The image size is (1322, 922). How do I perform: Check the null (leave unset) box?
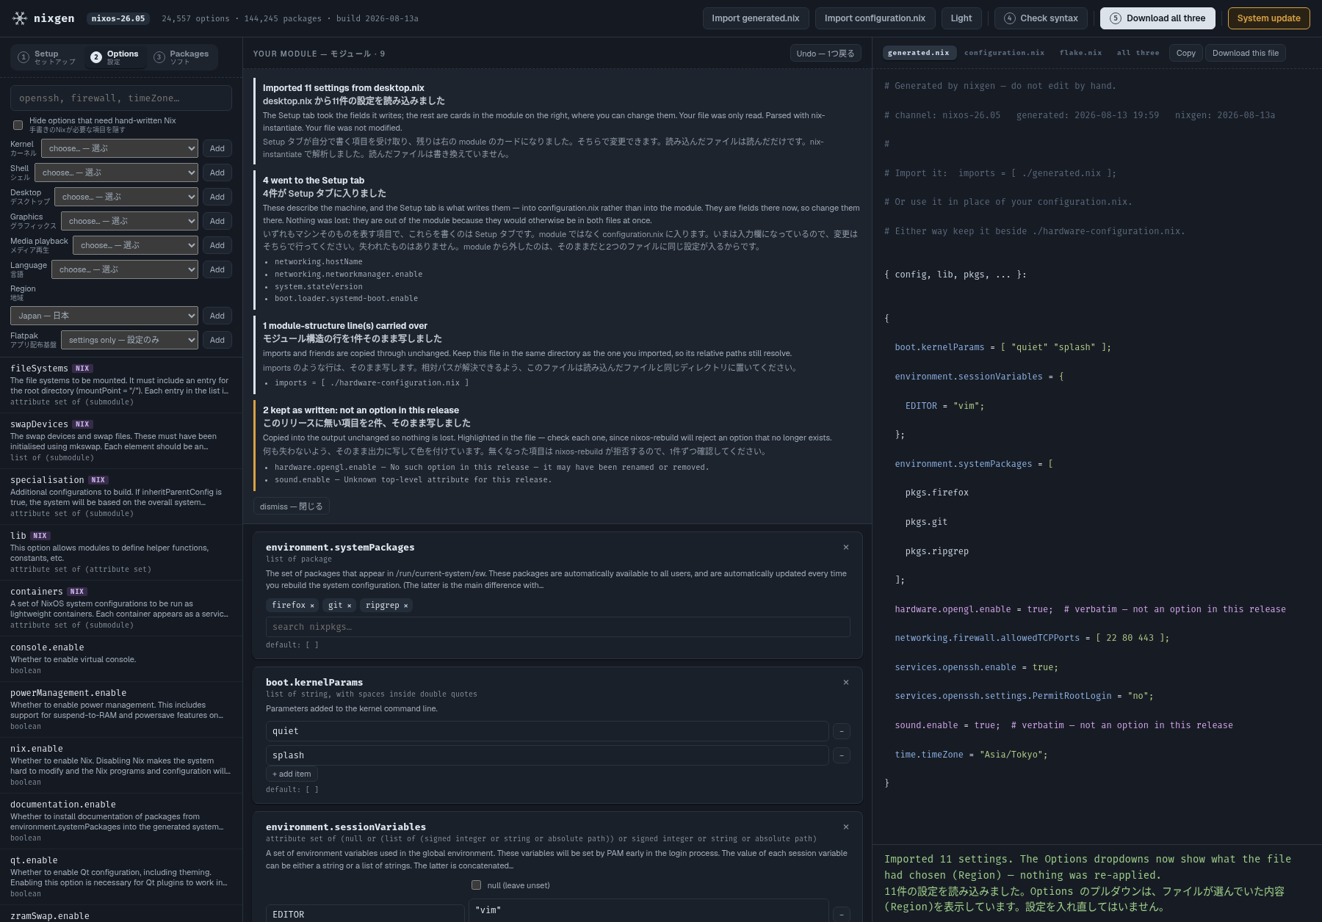click(476, 885)
